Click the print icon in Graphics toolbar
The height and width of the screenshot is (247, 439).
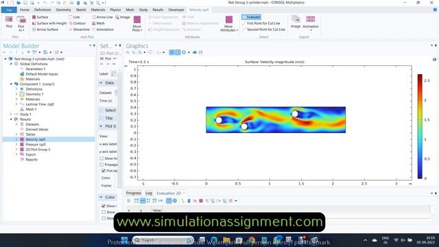(x=201, y=52)
